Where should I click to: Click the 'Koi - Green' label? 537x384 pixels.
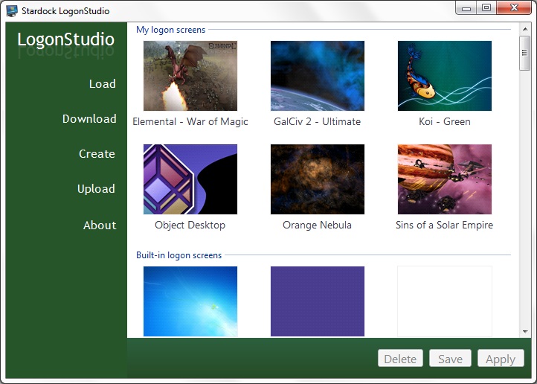(x=445, y=121)
